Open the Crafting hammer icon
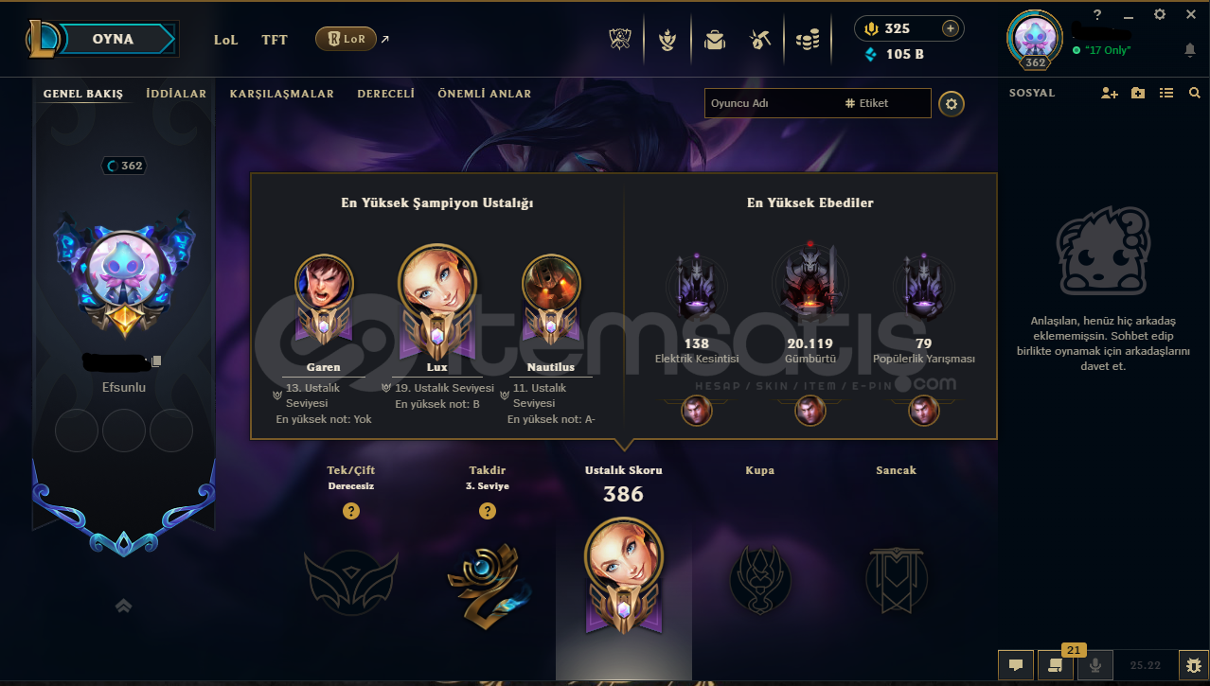Screen dimensions: 1210x686 759,40
